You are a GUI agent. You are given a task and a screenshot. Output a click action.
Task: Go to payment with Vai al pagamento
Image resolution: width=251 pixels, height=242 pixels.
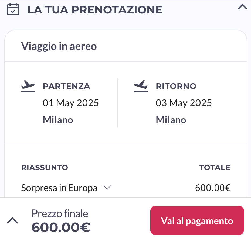click(x=197, y=220)
